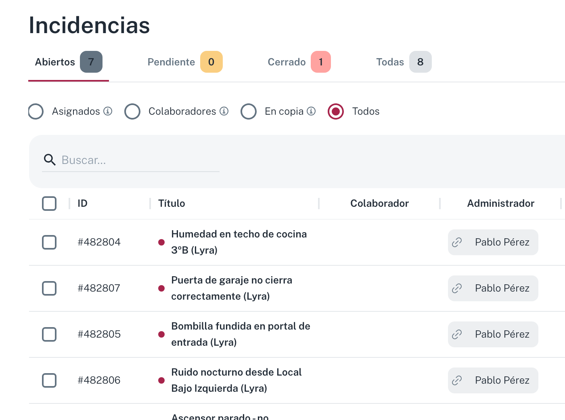
Task: Select the Colaboradores radio filter
Action: click(x=132, y=111)
